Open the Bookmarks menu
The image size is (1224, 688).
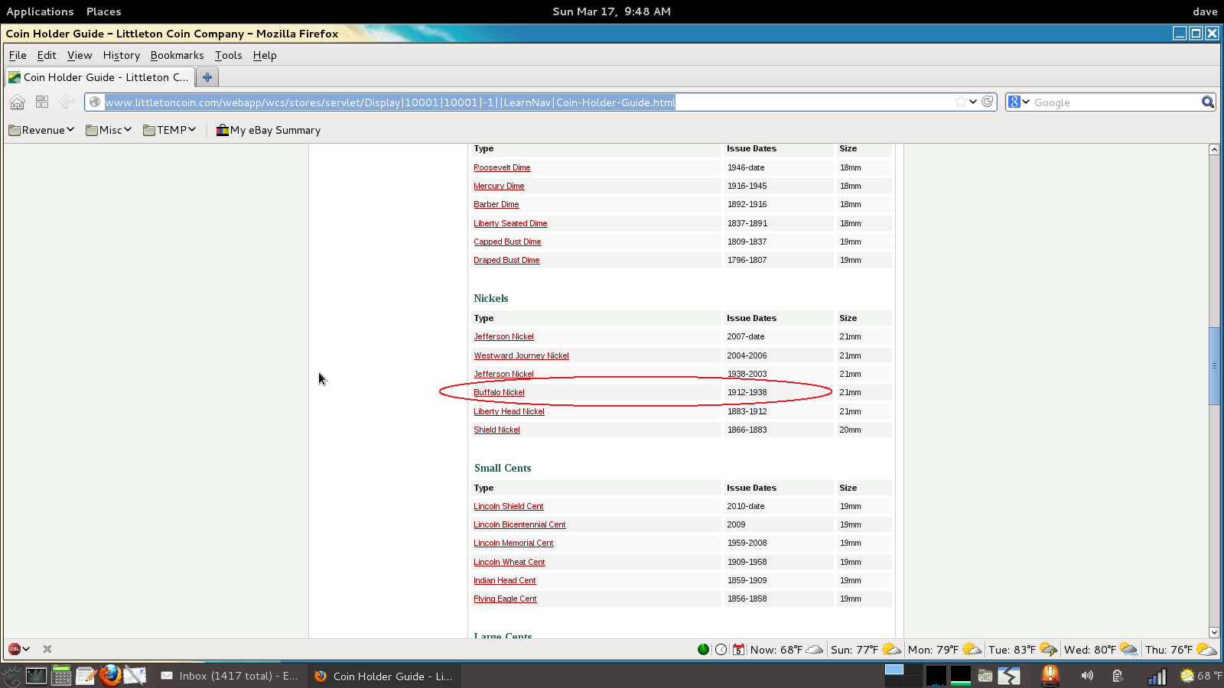coord(177,55)
